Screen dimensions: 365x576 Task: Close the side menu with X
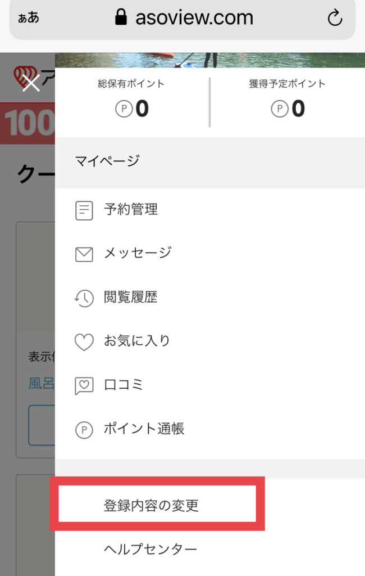point(31,83)
